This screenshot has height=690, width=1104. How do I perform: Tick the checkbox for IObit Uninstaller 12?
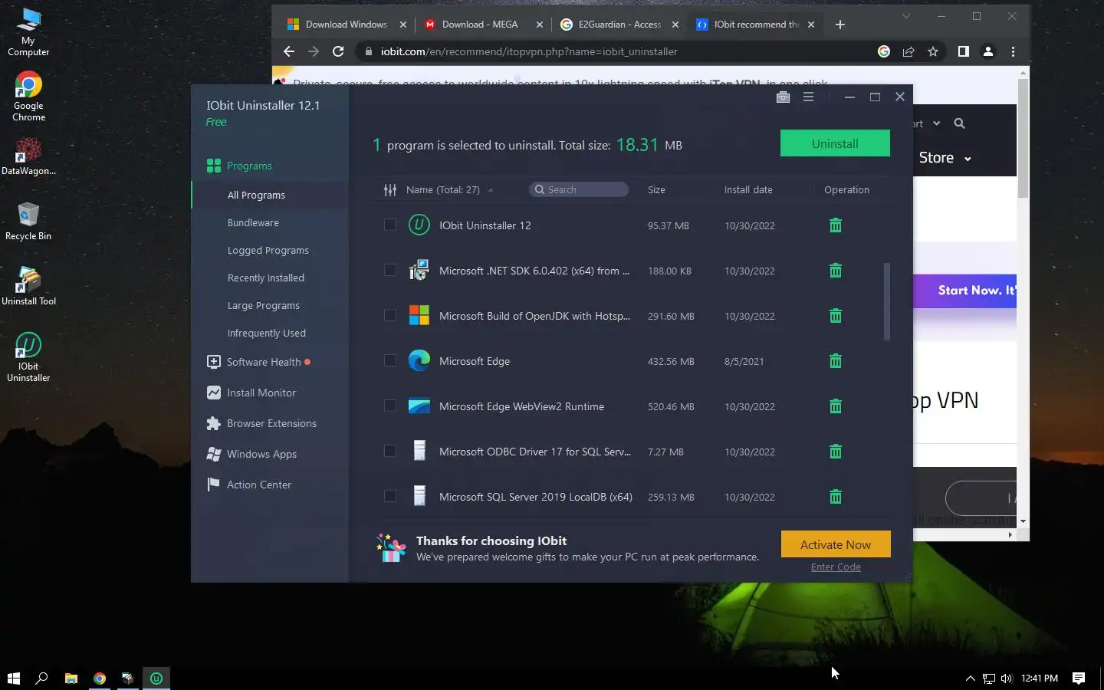coord(390,225)
